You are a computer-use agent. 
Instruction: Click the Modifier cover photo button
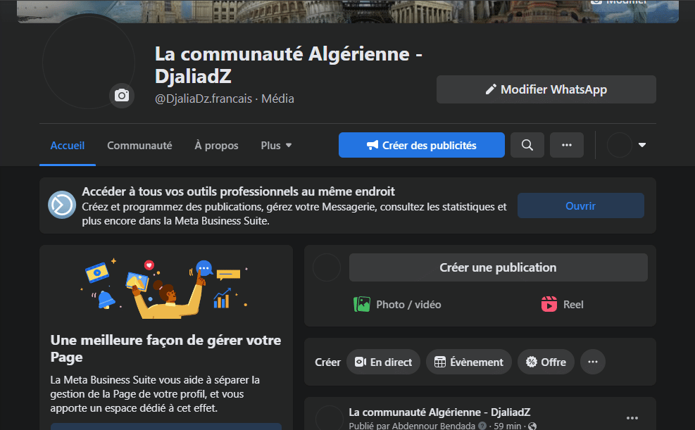[620, 3]
